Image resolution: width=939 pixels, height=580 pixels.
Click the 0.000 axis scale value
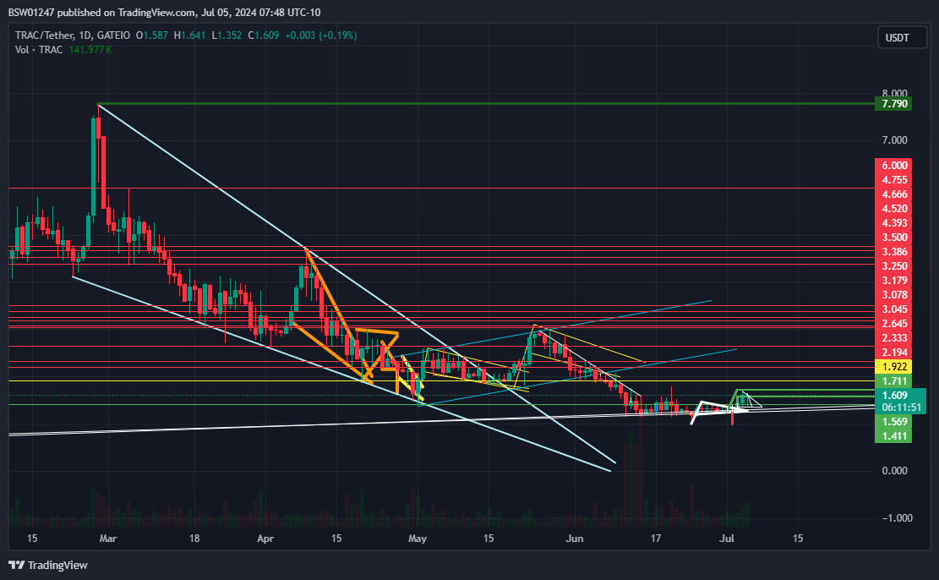click(x=895, y=471)
